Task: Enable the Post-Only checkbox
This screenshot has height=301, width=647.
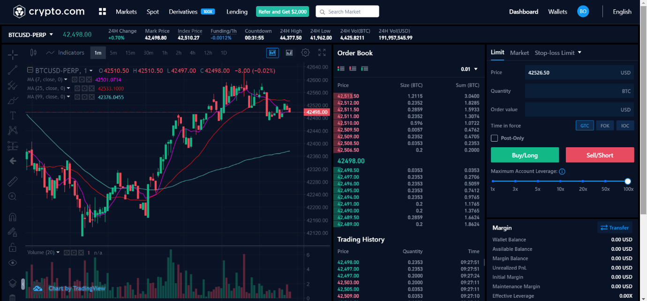Action: tap(494, 138)
